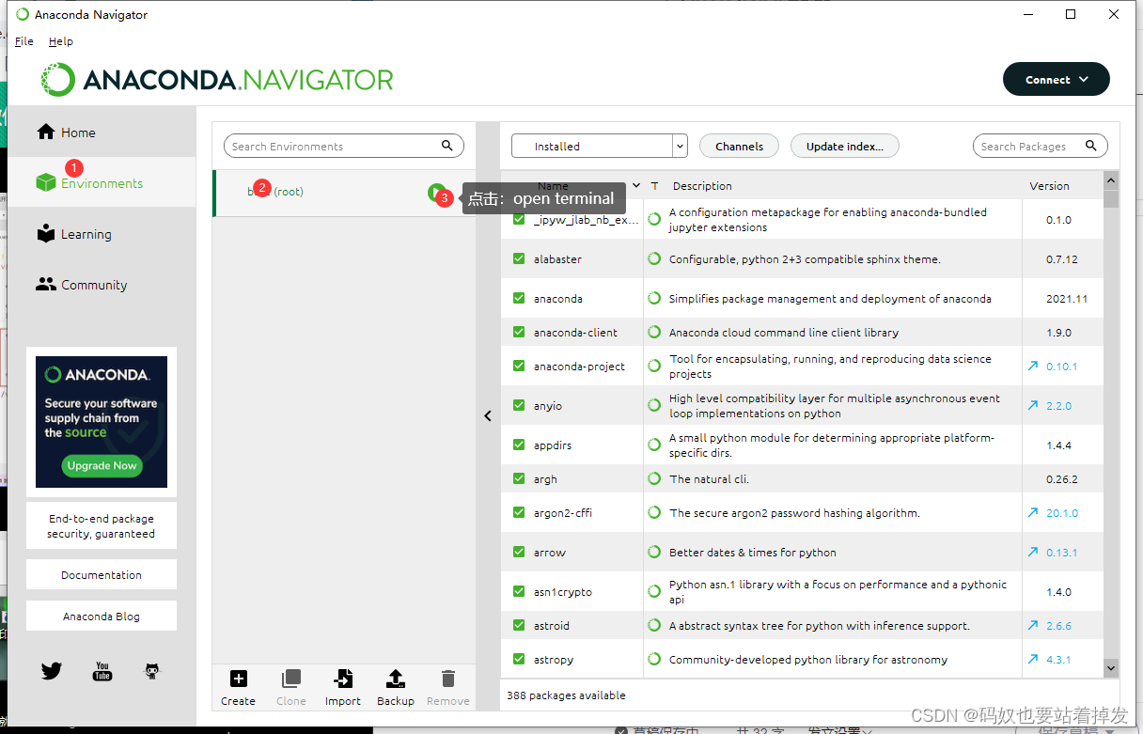Toggle the arrow package checkbox
This screenshot has height=734, width=1143.
pos(519,552)
